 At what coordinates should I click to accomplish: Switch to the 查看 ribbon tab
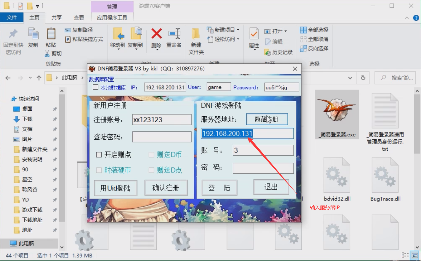[79, 17]
